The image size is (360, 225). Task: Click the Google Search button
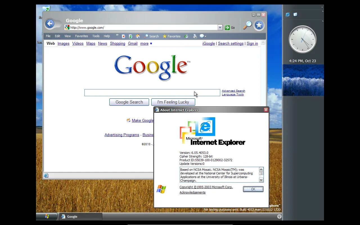pyautogui.click(x=129, y=102)
